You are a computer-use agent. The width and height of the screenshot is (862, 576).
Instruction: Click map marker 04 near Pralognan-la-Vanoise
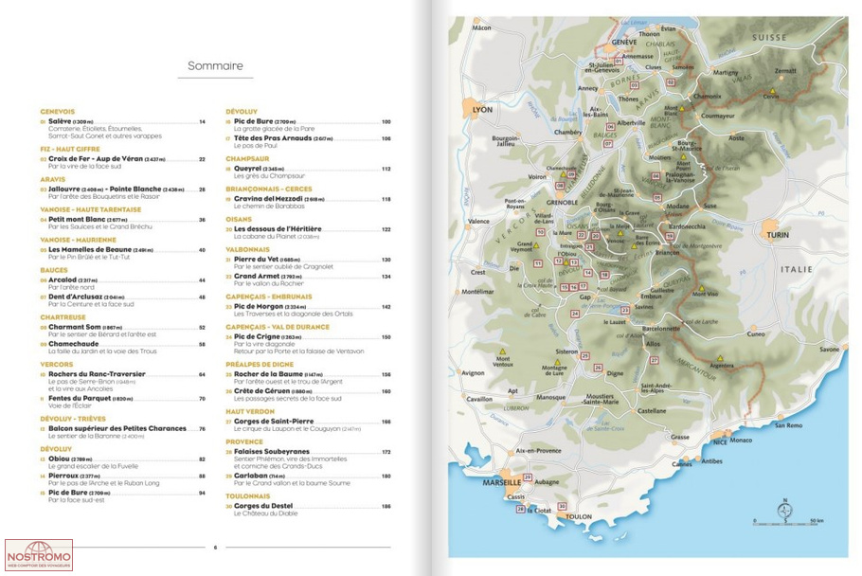point(655,176)
